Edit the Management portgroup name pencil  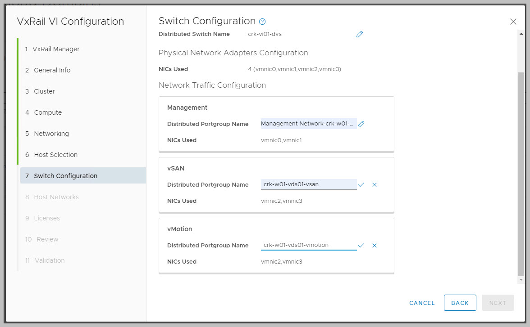361,124
